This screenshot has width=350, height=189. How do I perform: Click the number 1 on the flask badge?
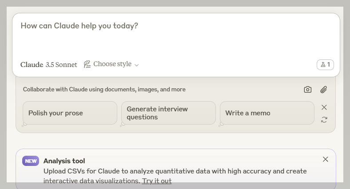point(329,65)
